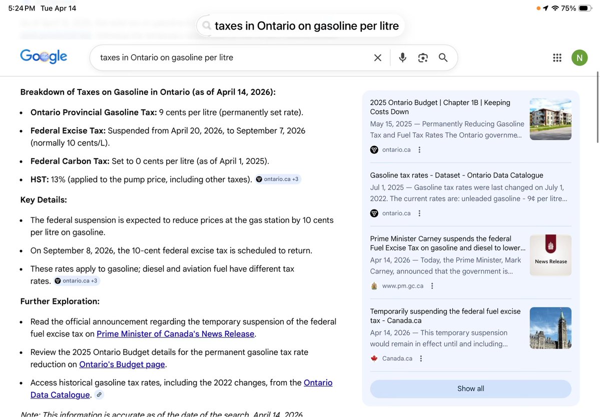Image resolution: width=600 pixels, height=417 pixels.
Task: Open more options for www.pm.gc.ca result
Action: [432, 286]
